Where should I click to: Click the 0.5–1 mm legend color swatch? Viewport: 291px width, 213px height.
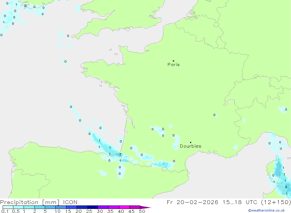[x=19, y=207]
